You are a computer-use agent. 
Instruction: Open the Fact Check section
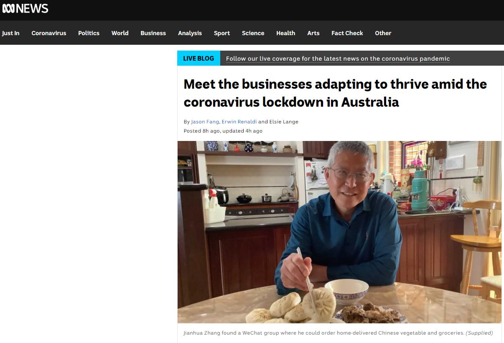[x=347, y=33]
